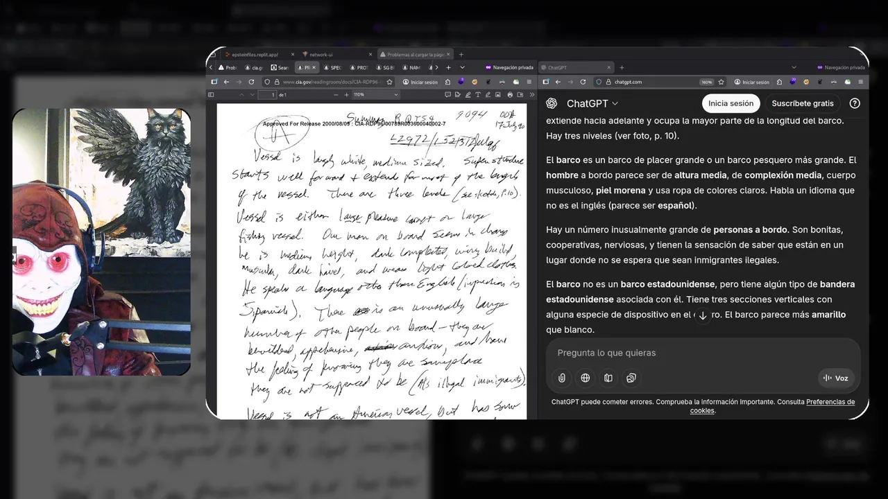This screenshot has width=888, height=499.
Task: Bookmark the chatgpt.com page with star
Action: coord(721,82)
